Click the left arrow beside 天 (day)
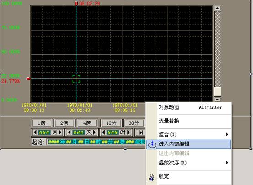The image size is (253, 185). [69, 132]
